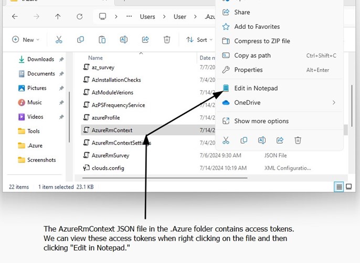Select the clouds.config file
This screenshot has width=360, height=263.
[108, 168]
